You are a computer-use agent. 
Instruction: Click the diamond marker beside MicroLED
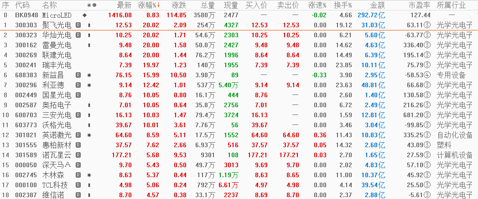pyautogui.click(x=84, y=15)
